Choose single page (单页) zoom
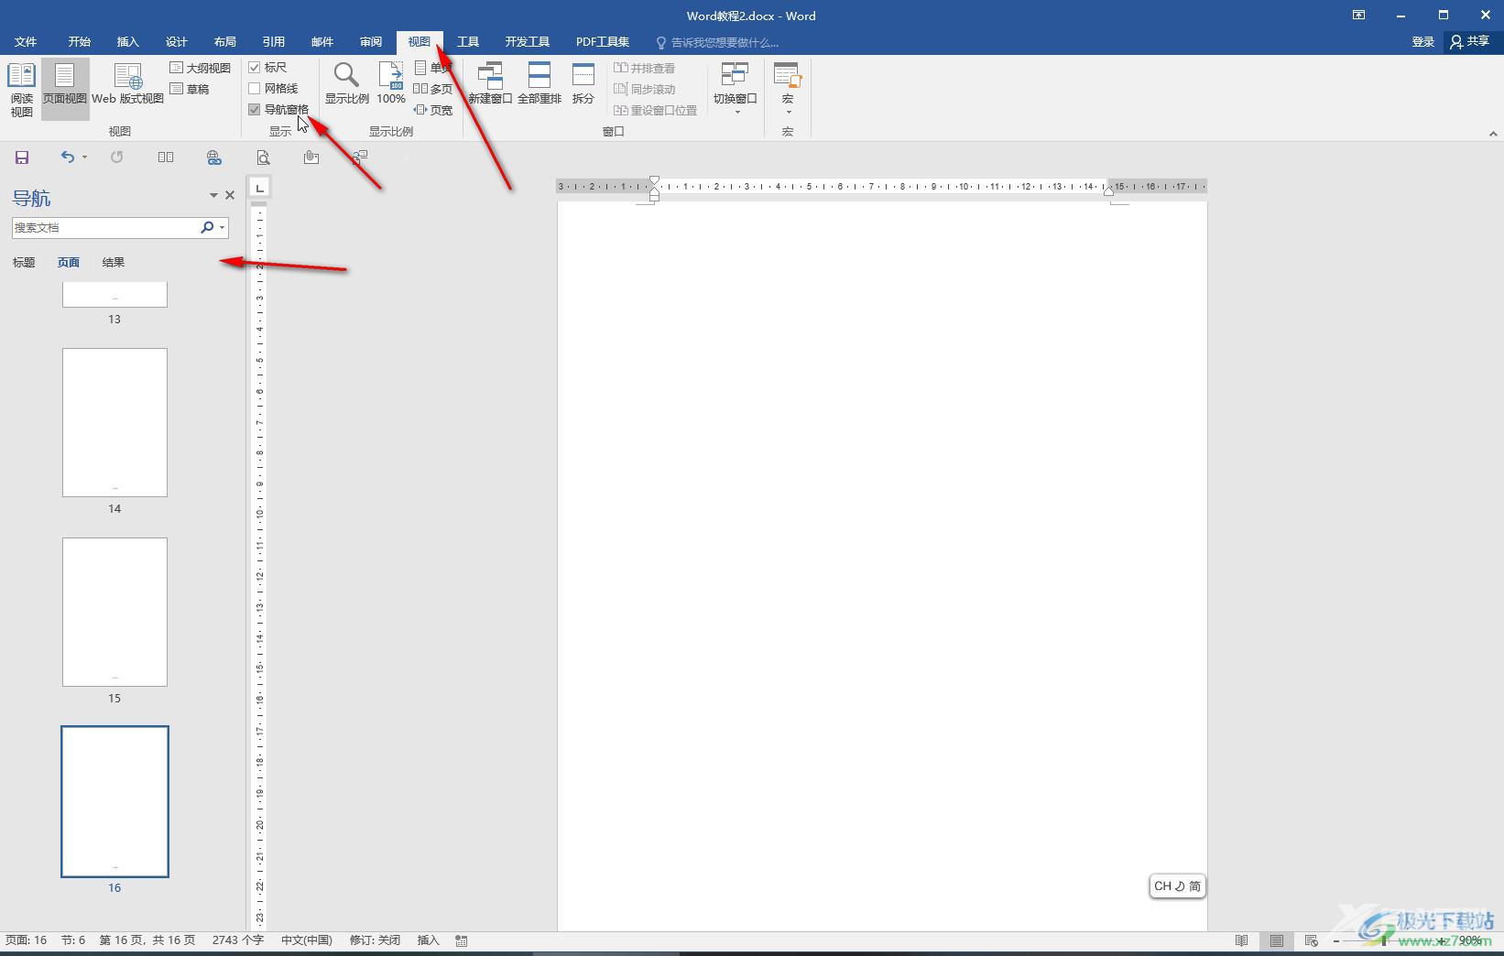The width and height of the screenshot is (1504, 956). click(432, 68)
